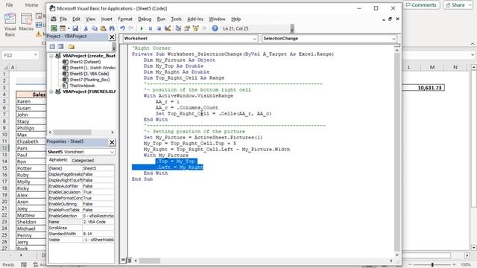Open the Debug menu

145,19
